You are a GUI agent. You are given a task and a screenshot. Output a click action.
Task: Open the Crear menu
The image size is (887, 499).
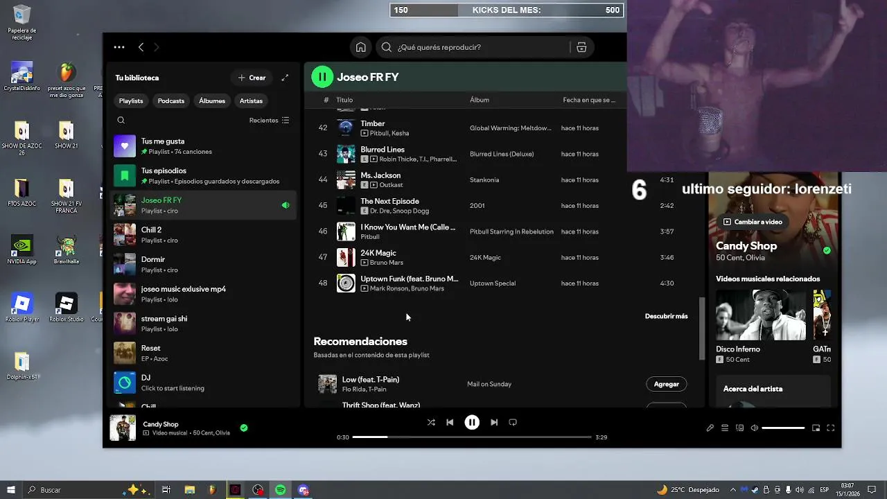(252, 78)
